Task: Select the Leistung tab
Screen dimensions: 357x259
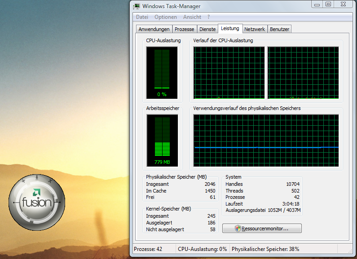Action: tap(230, 28)
